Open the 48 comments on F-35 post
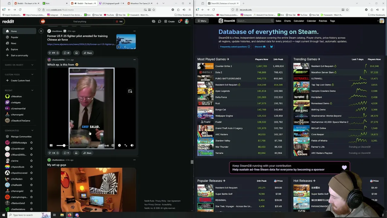Image resolution: width=387 pixels, height=218 pixels. [66, 53]
